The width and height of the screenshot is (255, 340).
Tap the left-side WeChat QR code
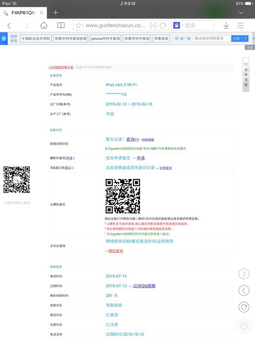tap(17, 180)
